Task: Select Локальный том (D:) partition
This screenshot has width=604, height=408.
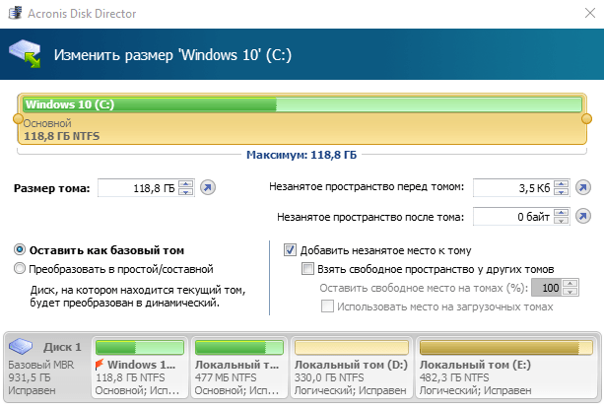Action: point(352,367)
